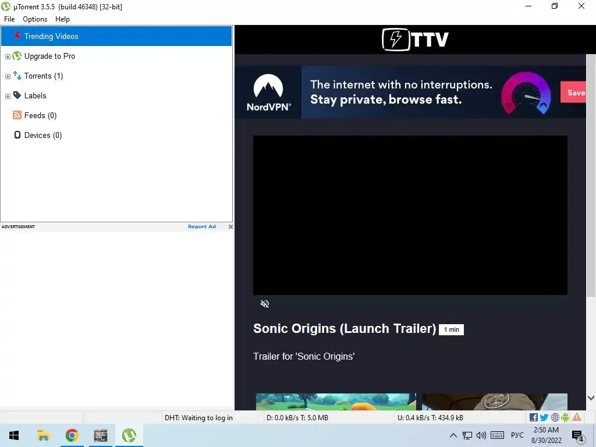Select Feeds (0) in the sidebar

pyautogui.click(x=40, y=116)
